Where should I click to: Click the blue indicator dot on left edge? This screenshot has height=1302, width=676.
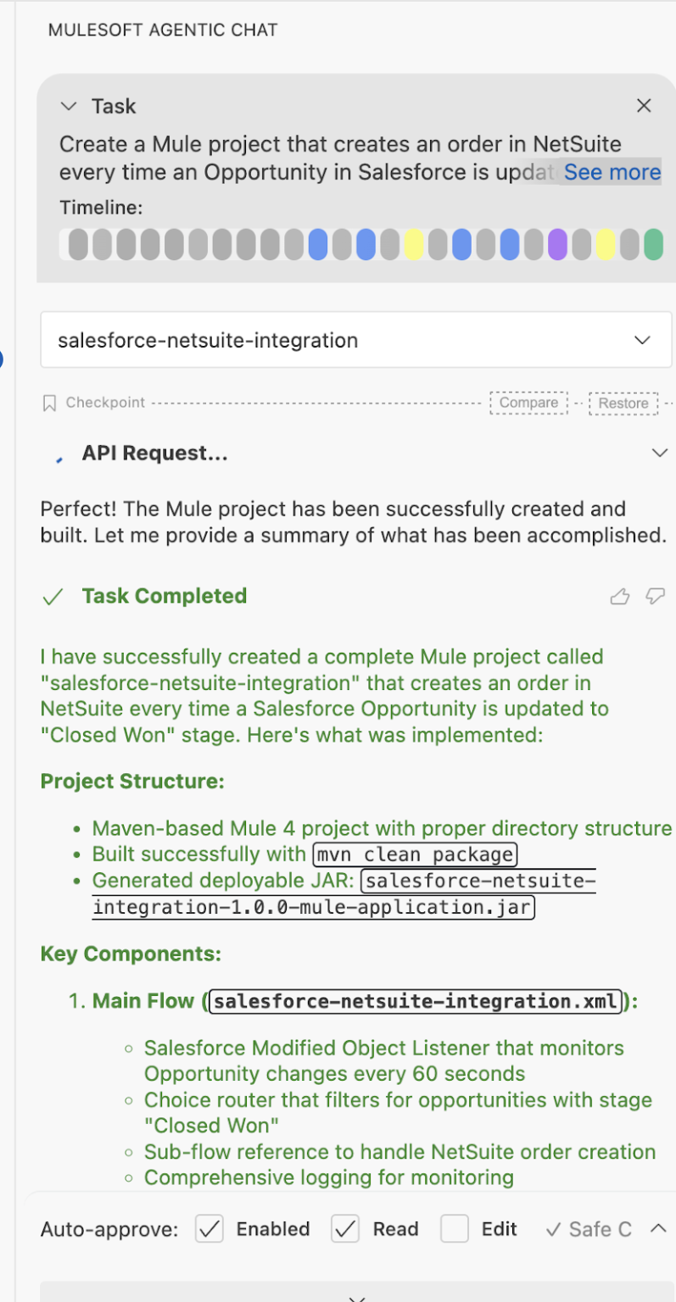coord(3,359)
